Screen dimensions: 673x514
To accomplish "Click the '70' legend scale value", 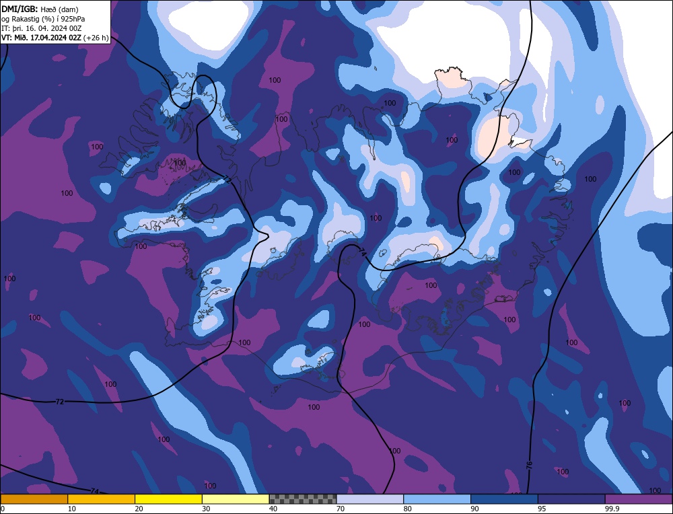I will pyautogui.click(x=341, y=509).
